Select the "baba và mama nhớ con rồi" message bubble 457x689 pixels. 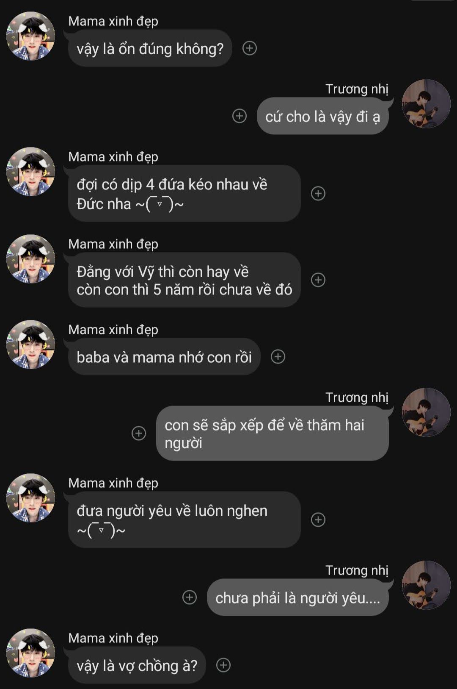click(164, 357)
